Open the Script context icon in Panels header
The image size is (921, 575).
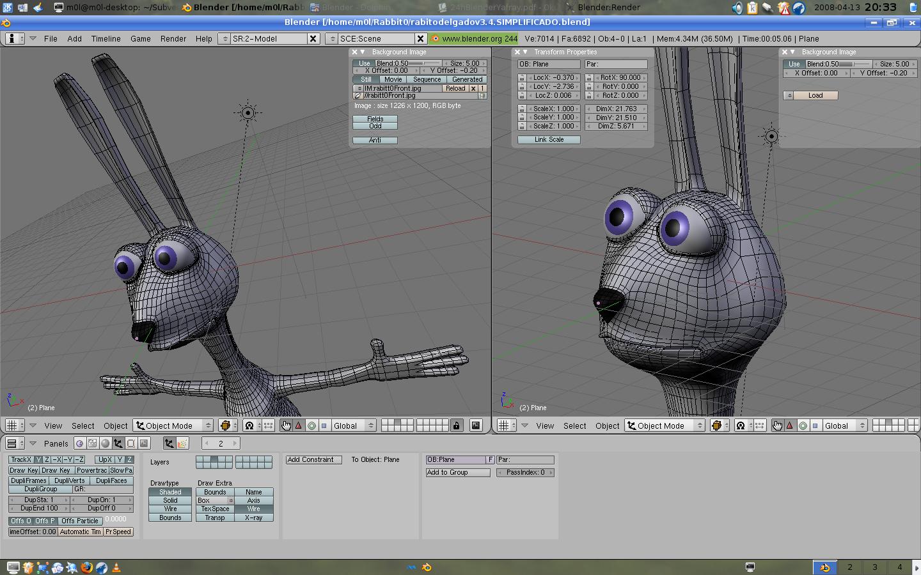[93, 443]
